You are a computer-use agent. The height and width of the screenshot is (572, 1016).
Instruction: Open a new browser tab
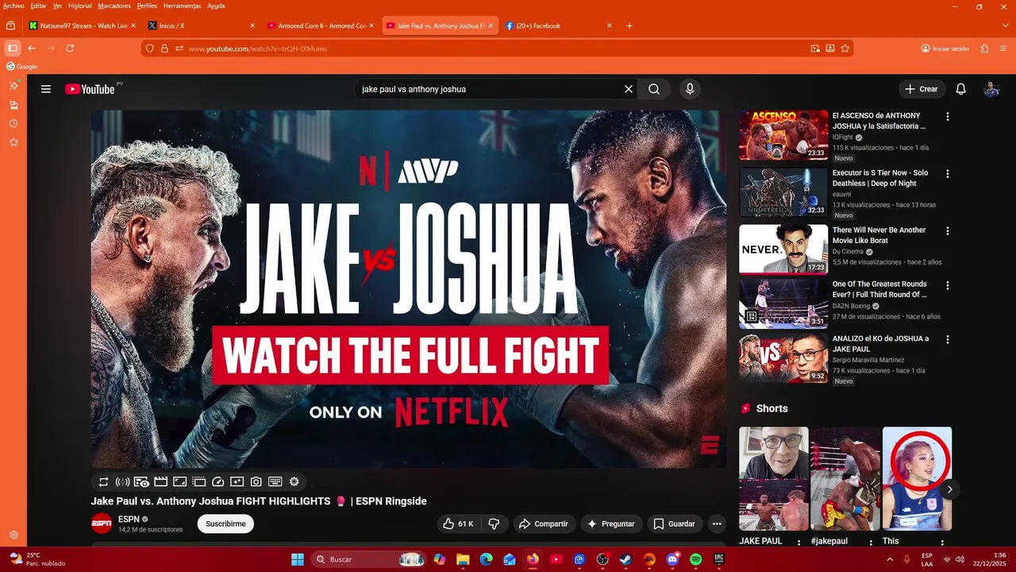(629, 25)
